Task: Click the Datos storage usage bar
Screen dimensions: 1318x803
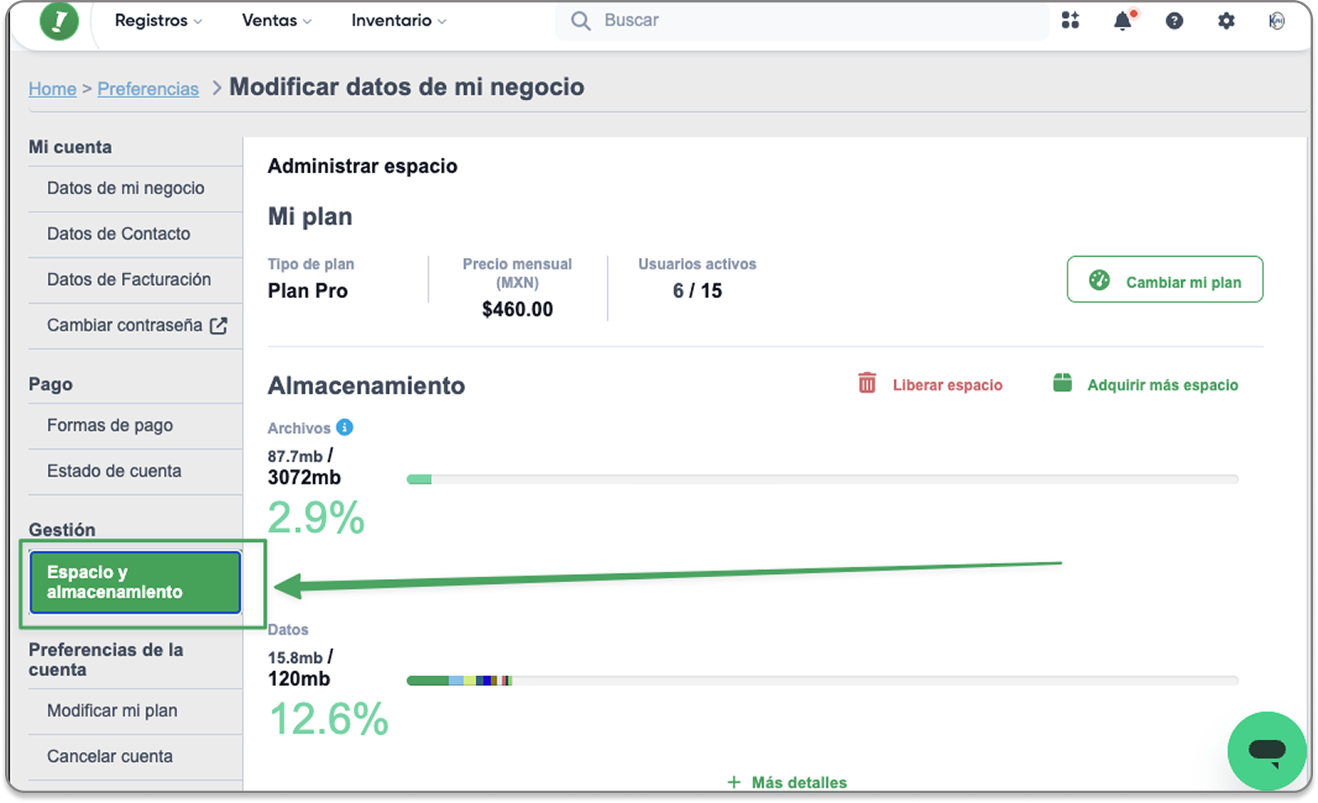Action: (822, 680)
